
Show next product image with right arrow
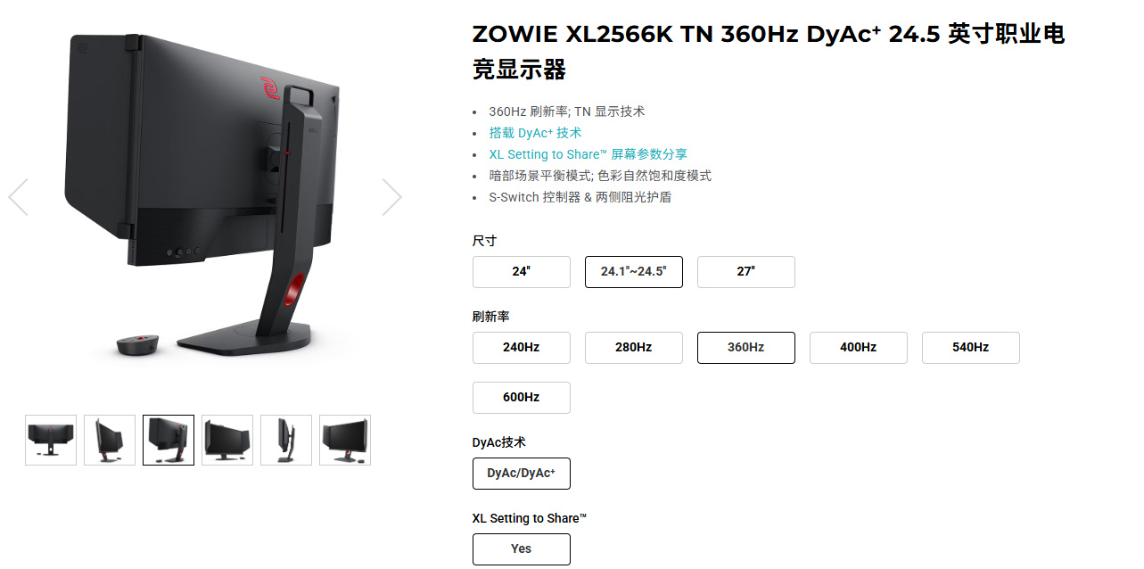(392, 197)
